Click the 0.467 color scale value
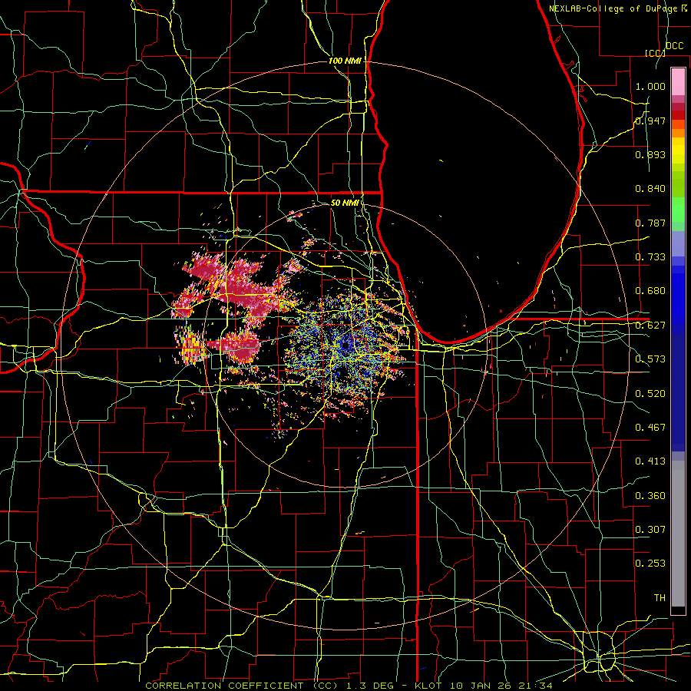691x691 pixels. coord(650,428)
